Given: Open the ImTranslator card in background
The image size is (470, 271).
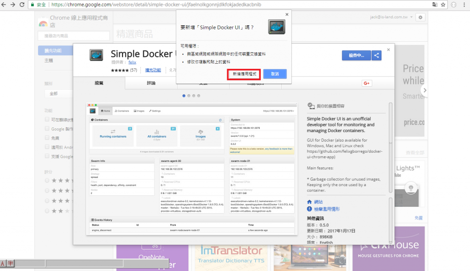Looking at the screenshot, I should coord(231,258).
